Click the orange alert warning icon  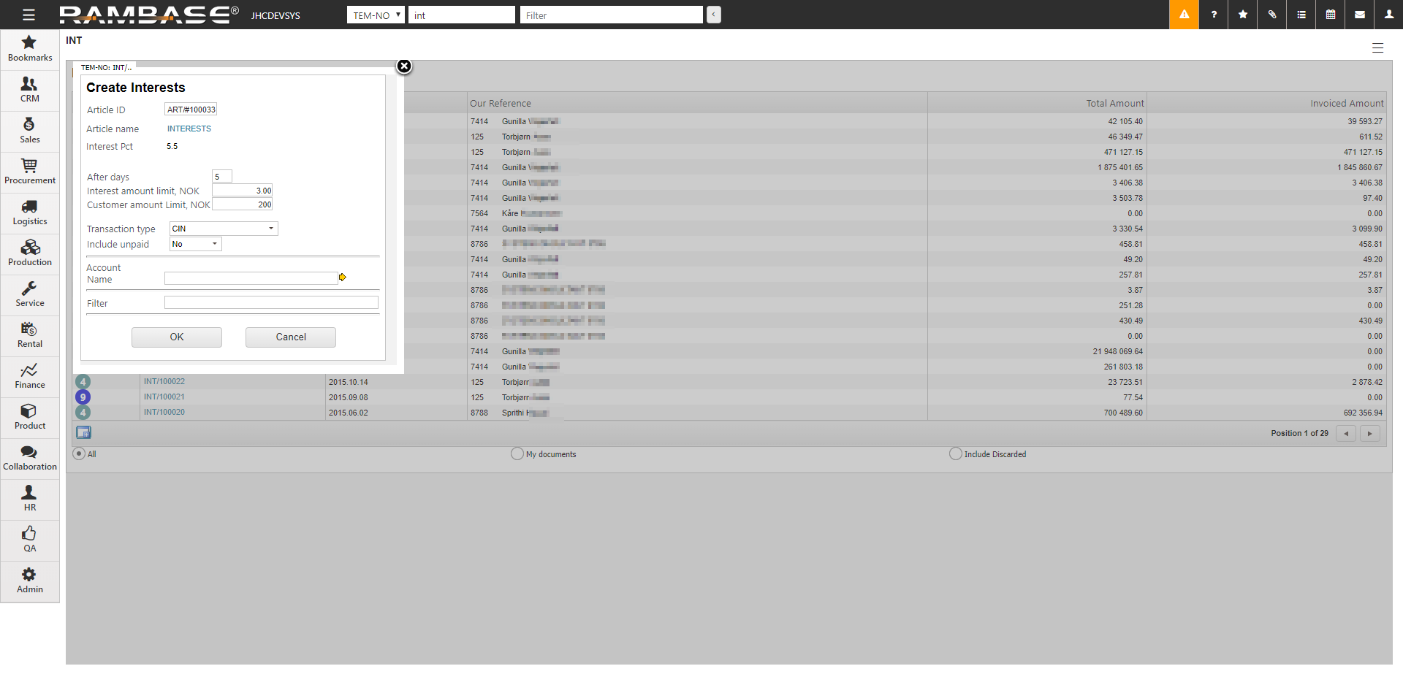tap(1184, 15)
